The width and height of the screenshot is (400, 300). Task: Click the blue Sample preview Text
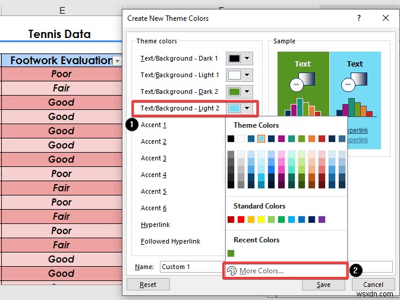click(355, 64)
